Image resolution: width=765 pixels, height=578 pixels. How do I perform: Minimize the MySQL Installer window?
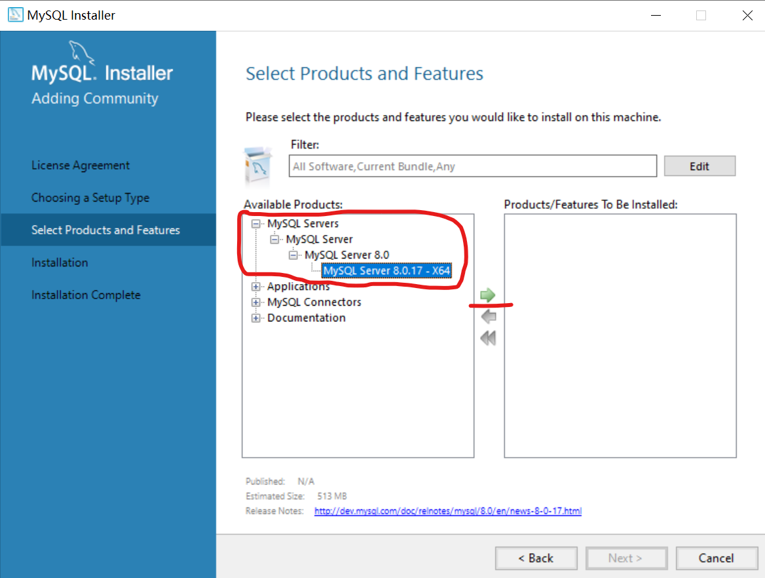pyautogui.click(x=656, y=15)
